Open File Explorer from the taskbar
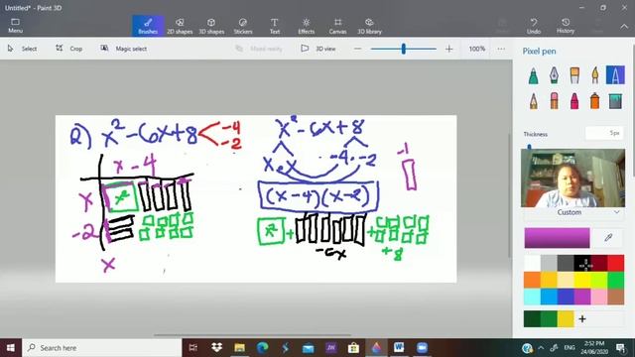The image size is (635, 357). [x=239, y=348]
